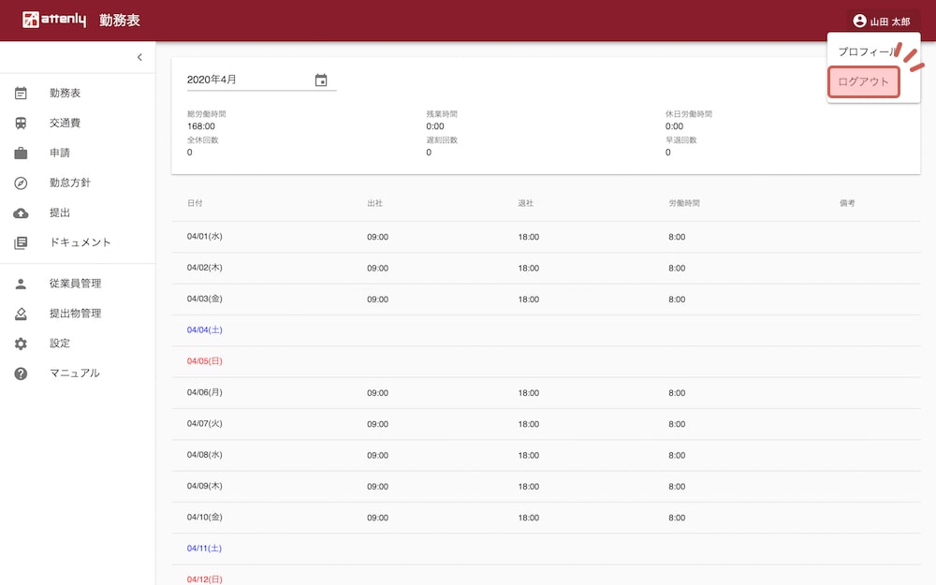
Task: Open the calendar picker icon for the month
Action: pyautogui.click(x=321, y=80)
